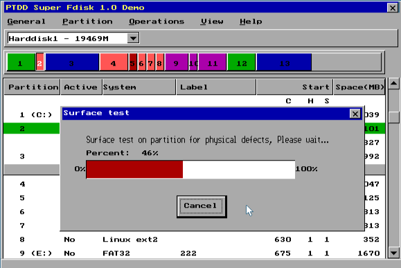The height and width of the screenshot is (268, 401).
Task: Open the Partition menu
Action: click(x=87, y=21)
